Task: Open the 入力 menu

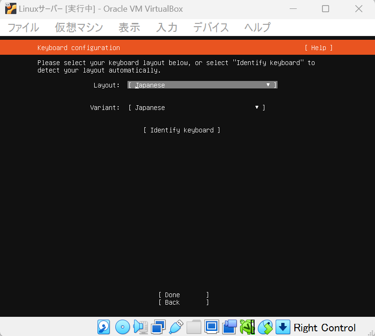Action: click(x=167, y=28)
